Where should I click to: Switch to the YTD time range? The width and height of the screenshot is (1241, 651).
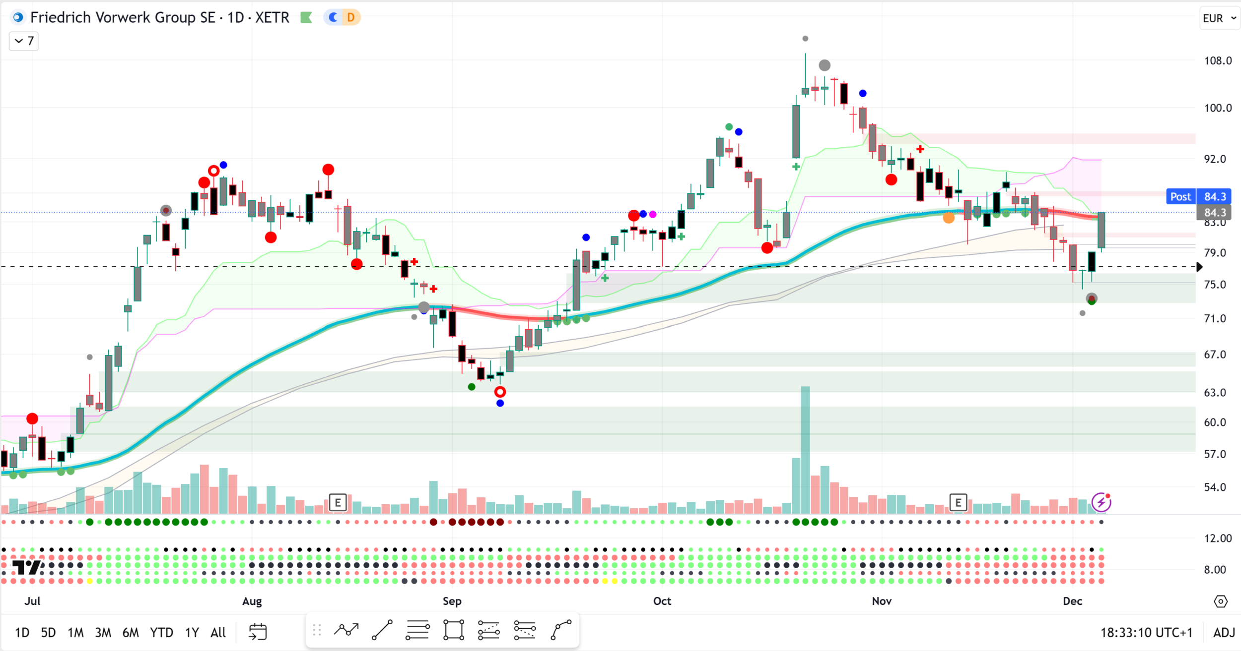161,633
